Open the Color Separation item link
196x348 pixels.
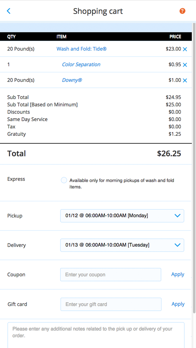[81, 65]
